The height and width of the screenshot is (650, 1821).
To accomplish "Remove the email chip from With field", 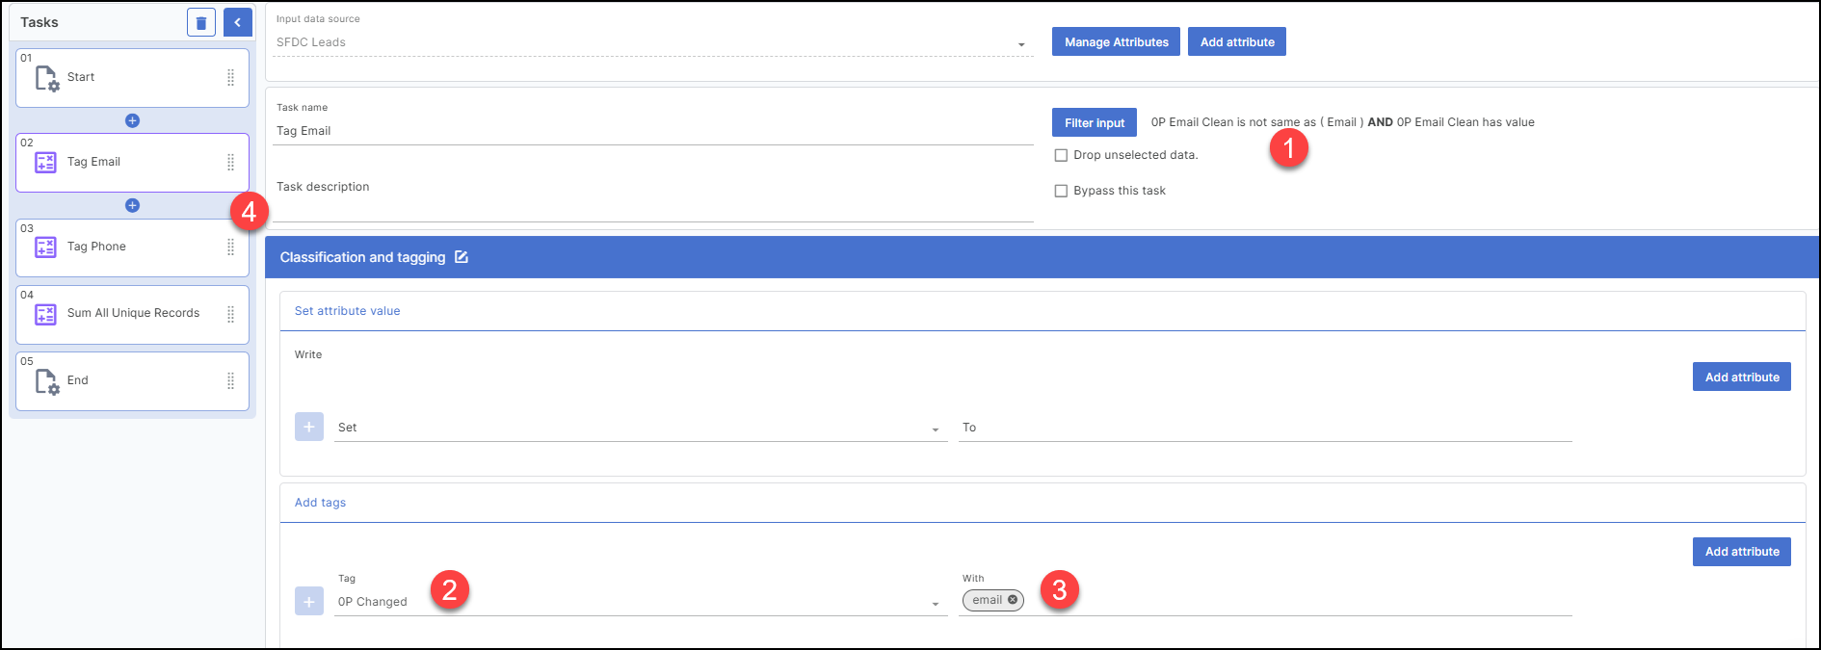I will pyautogui.click(x=1013, y=600).
